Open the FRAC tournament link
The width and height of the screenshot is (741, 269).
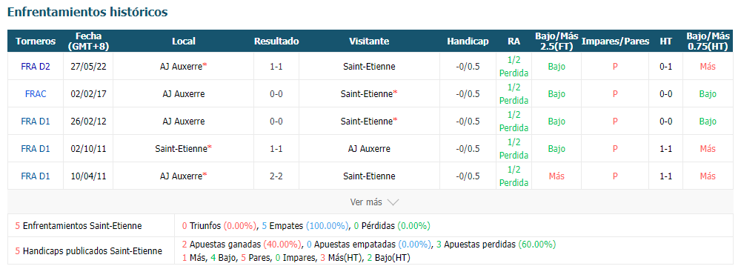36,94
